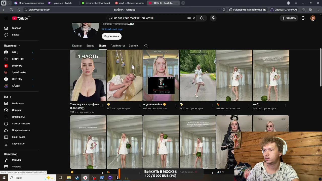The image size is (322, 181).
Task: Switch to the Плейлисты tab
Action: 117,46
